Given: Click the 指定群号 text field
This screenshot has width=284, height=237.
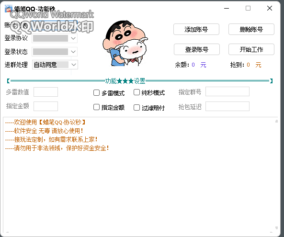Looking at the screenshot, I should tap(227, 91).
